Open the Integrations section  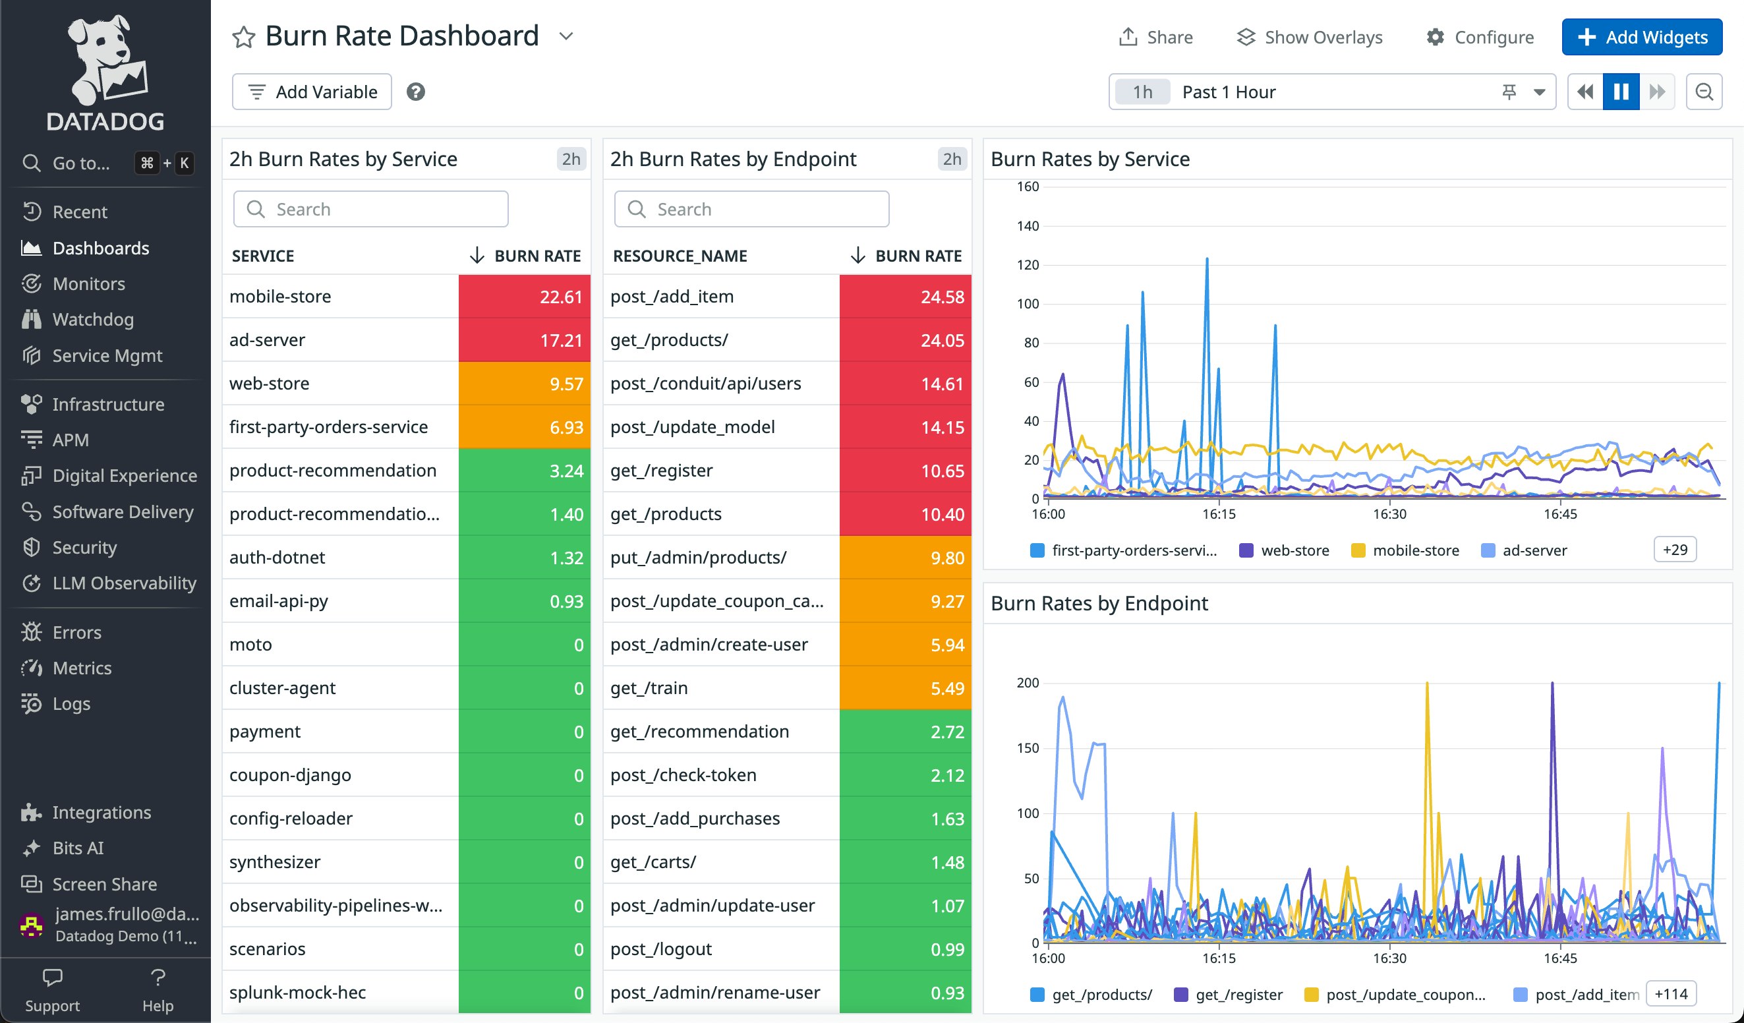click(101, 812)
